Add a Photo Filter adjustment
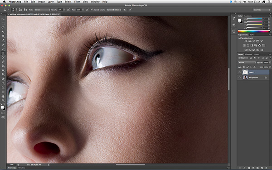This screenshot has width=272, height=170. click(256, 45)
